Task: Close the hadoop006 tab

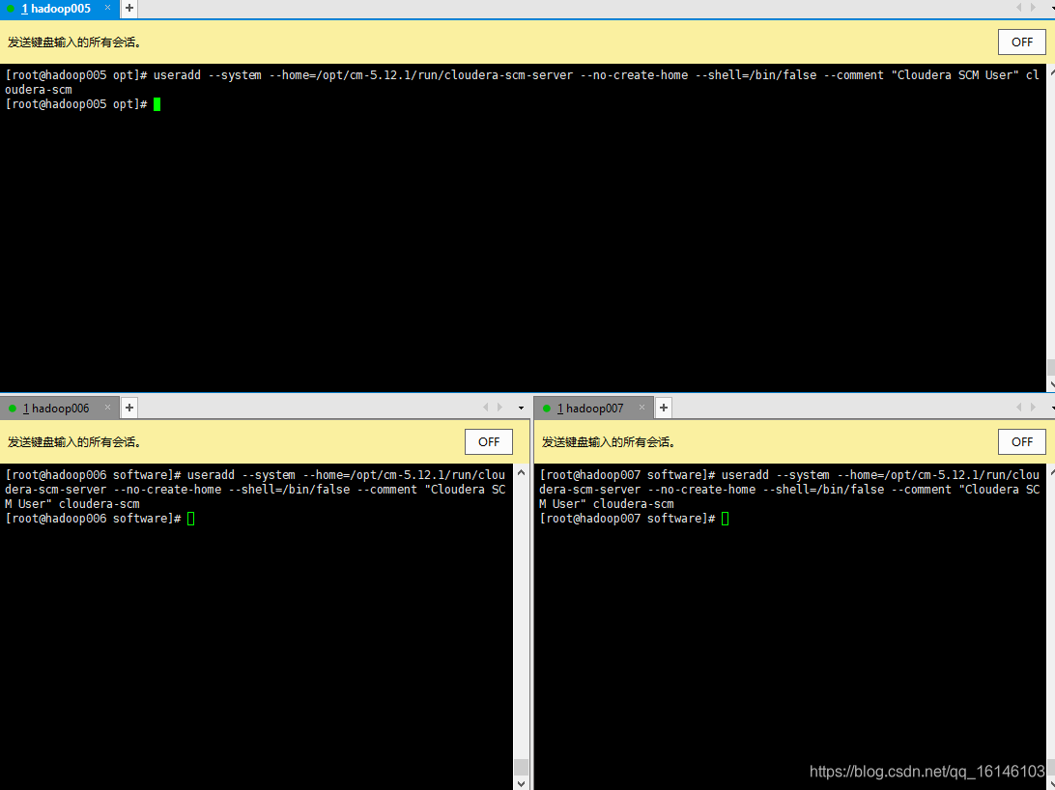Action: point(107,408)
